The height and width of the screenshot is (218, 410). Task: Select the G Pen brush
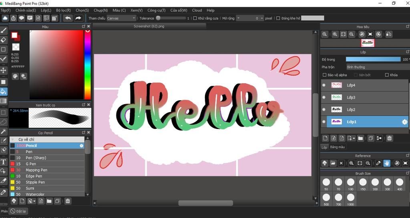(x=47, y=164)
